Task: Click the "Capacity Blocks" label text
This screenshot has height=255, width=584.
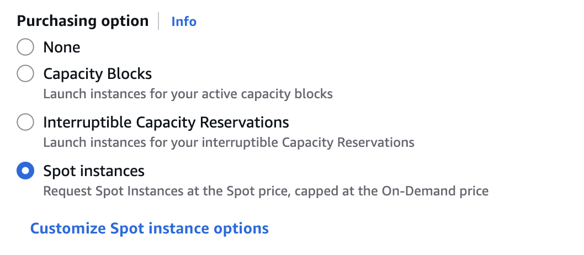Action: point(97,73)
